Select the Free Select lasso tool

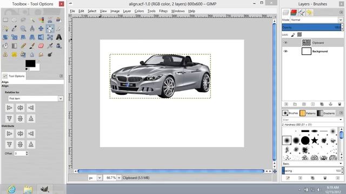coord(23,20)
